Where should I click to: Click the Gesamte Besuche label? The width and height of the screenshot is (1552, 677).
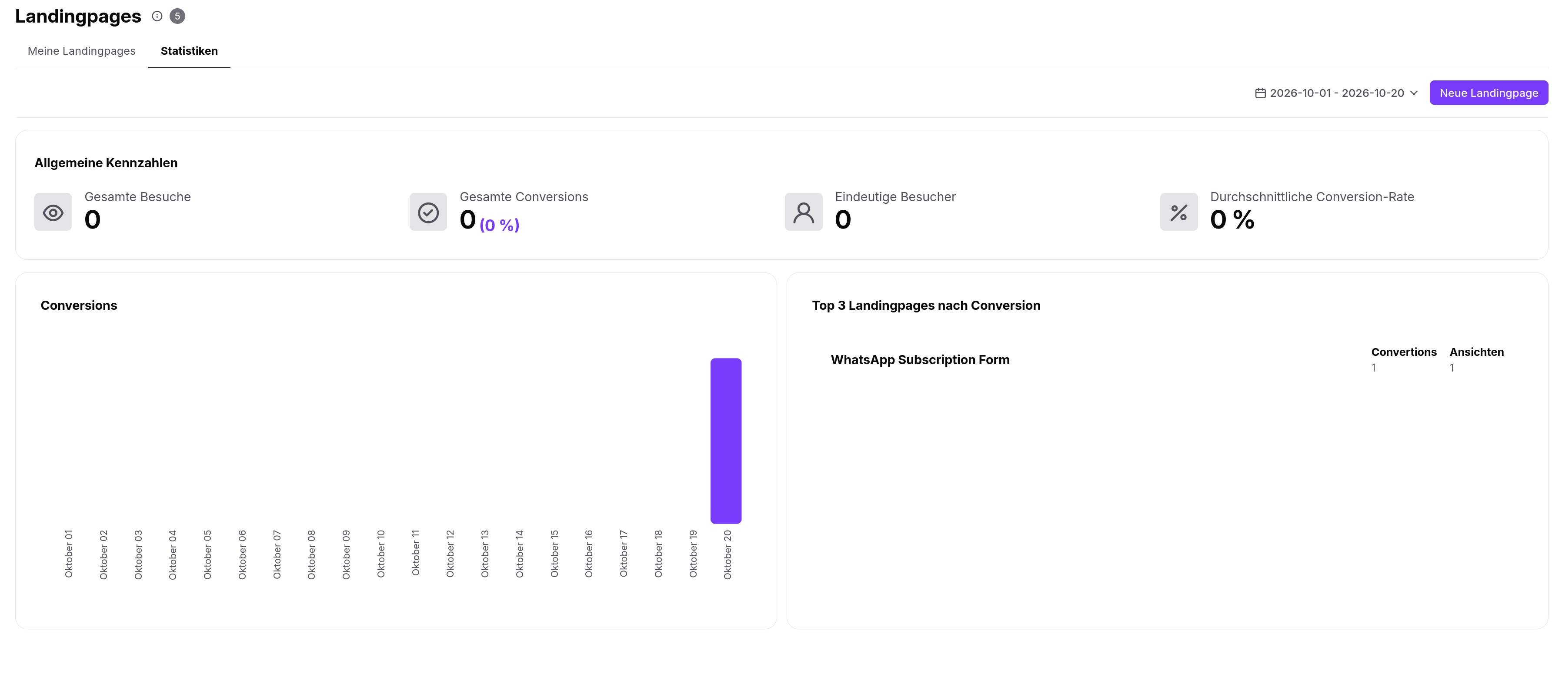click(x=137, y=197)
